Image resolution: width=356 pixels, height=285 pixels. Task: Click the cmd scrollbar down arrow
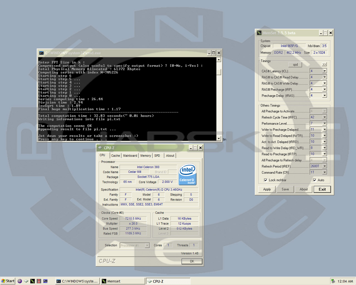tap(219, 139)
